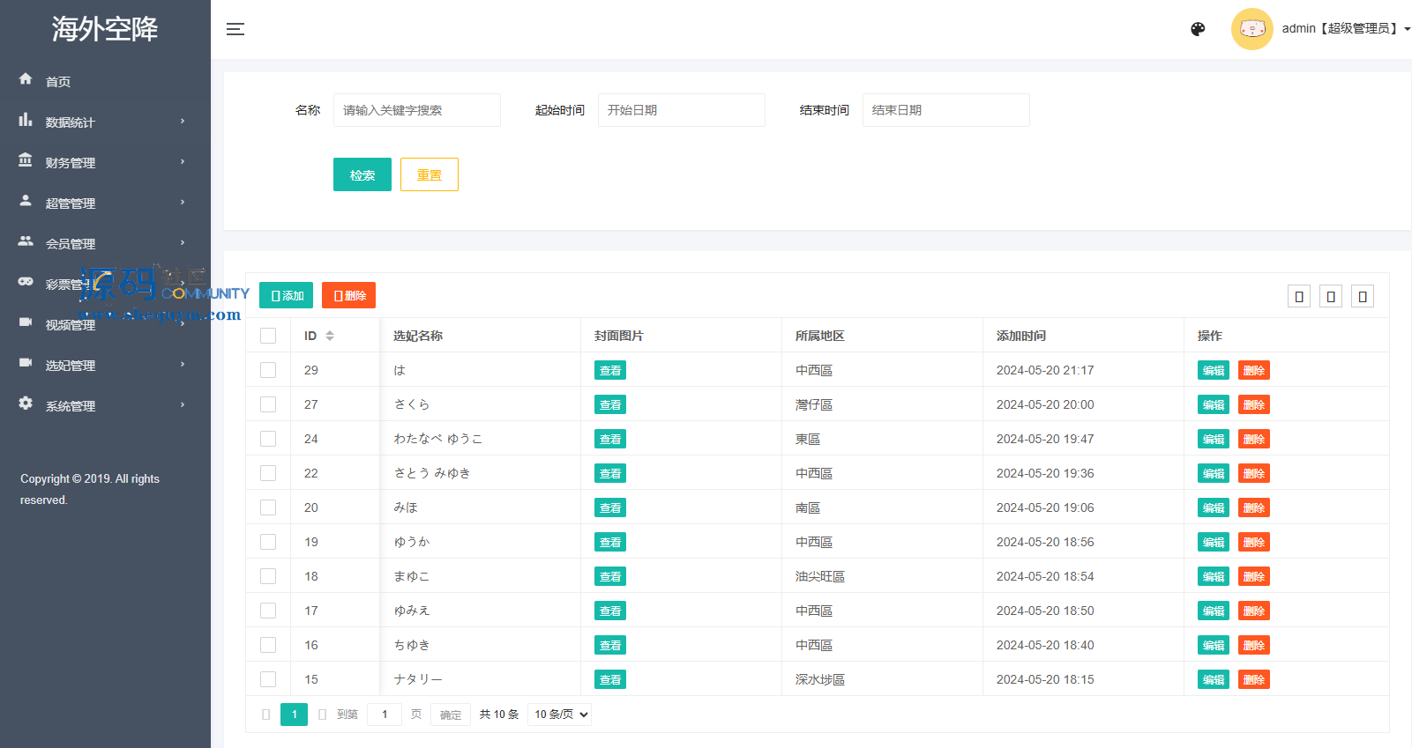1412x748 pixels.
Task: Check the row with ID 24
Action: click(268, 439)
